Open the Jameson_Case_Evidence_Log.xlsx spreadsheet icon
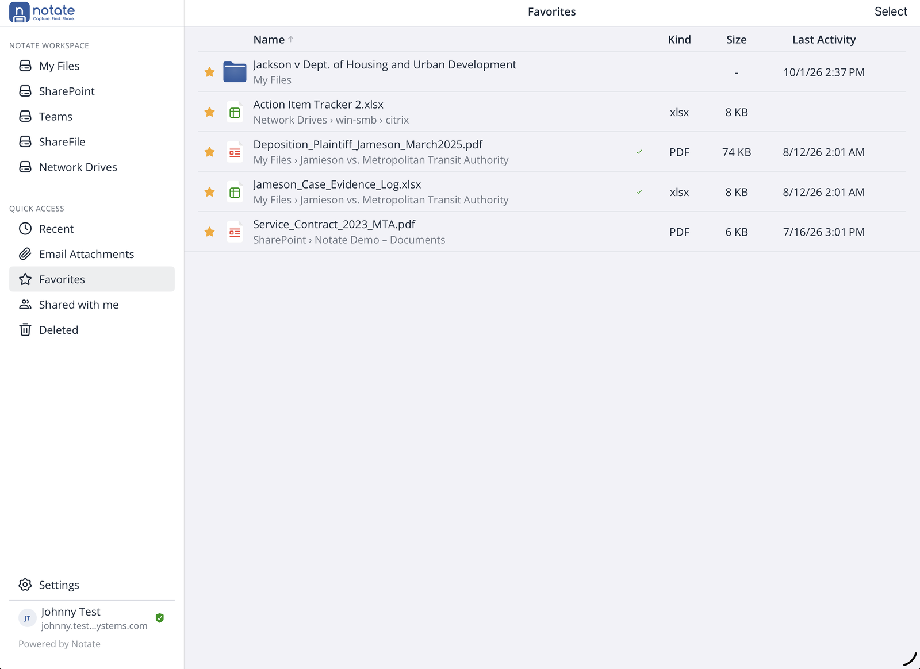920x669 pixels. coord(235,192)
